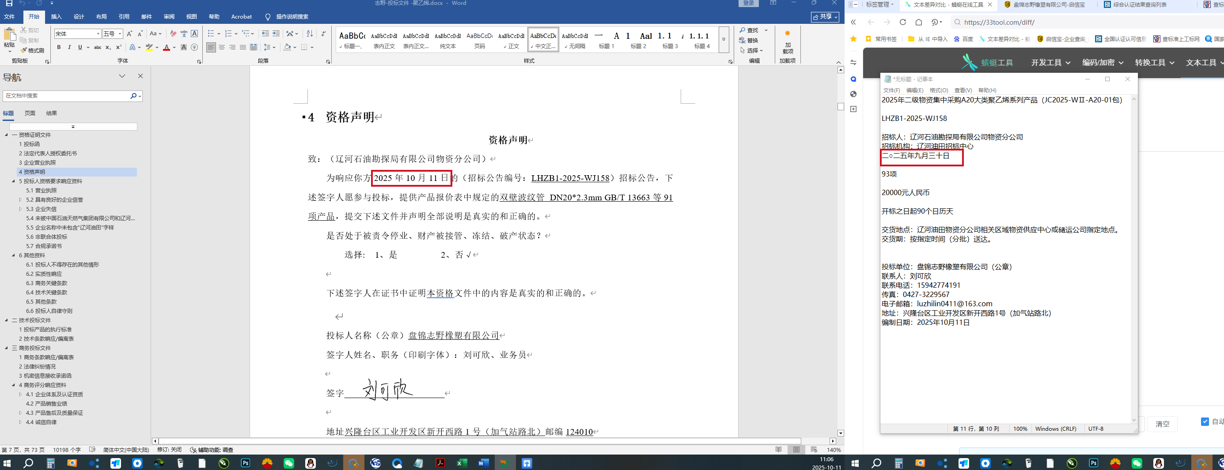
Task: Open the 视图 ribbon tab
Action: pyautogui.click(x=192, y=17)
